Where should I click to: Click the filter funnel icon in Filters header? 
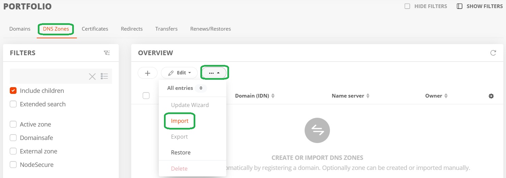[x=107, y=53]
